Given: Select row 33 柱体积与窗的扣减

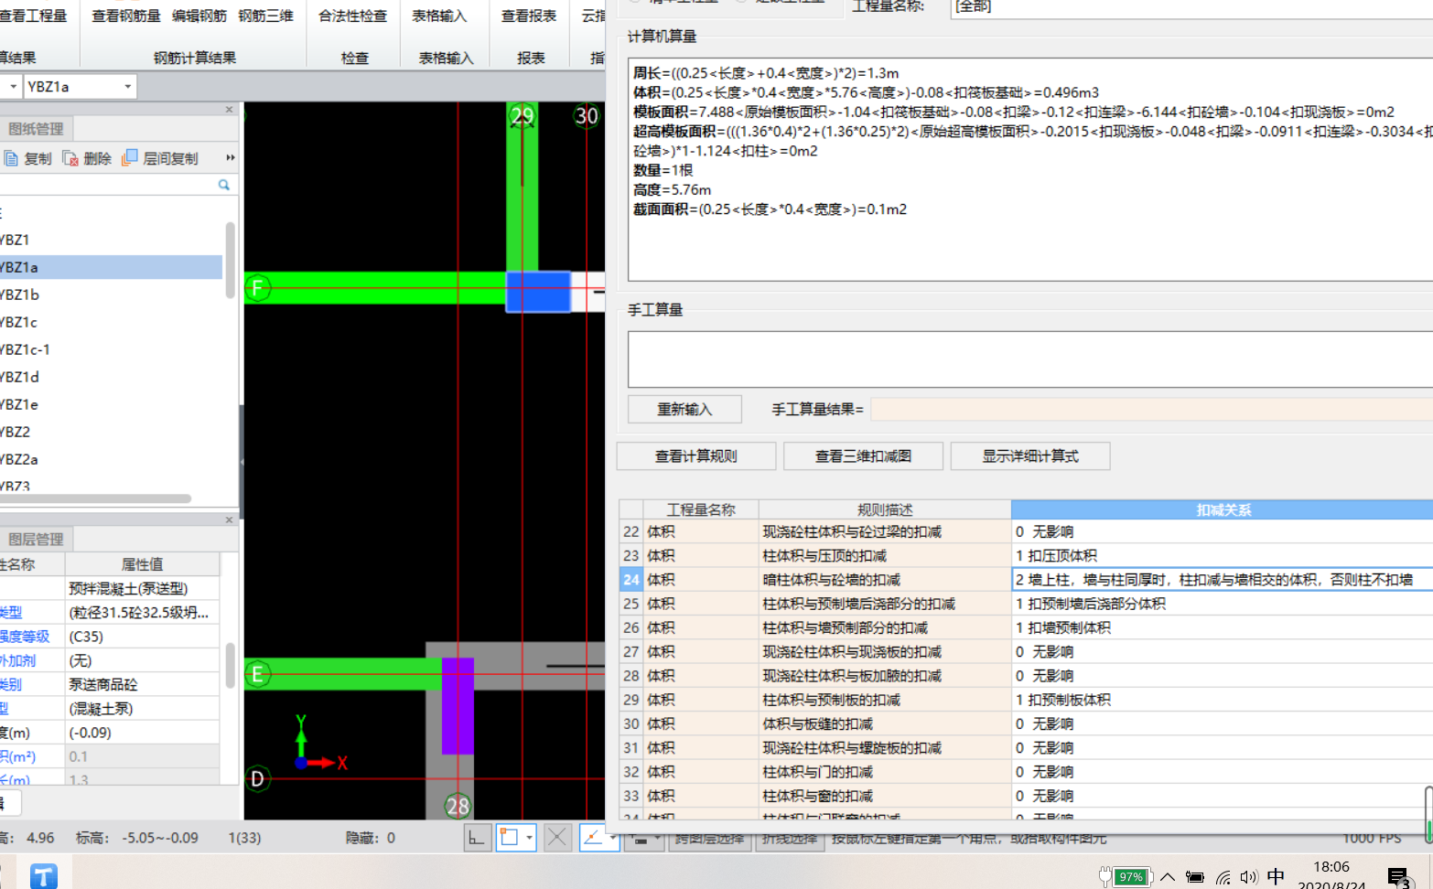Looking at the screenshot, I should click(1026, 796).
